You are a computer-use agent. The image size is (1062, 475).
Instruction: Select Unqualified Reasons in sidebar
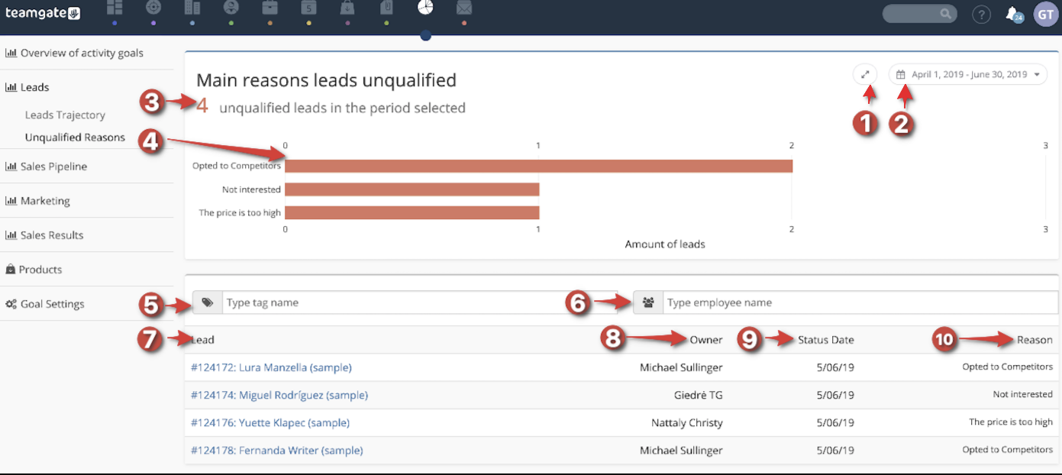(x=75, y=137)
